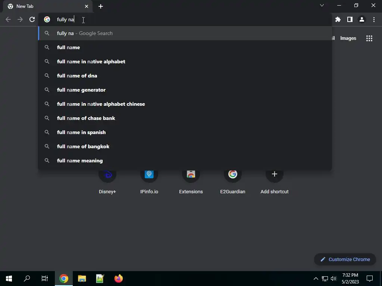Open Firefox from the taskbar
382x286 pixels.
(118, 279)
